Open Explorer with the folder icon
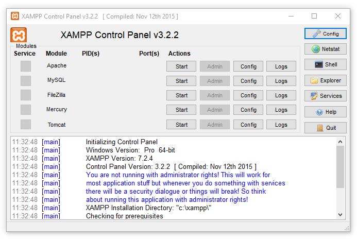The width and height of the screenshot is (357, 239). (326, 80)
